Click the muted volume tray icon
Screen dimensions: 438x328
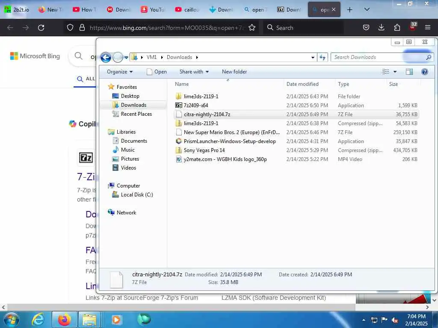(395, 320)
